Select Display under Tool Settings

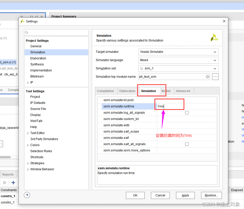pyautogui.click(x=35, y=115)
